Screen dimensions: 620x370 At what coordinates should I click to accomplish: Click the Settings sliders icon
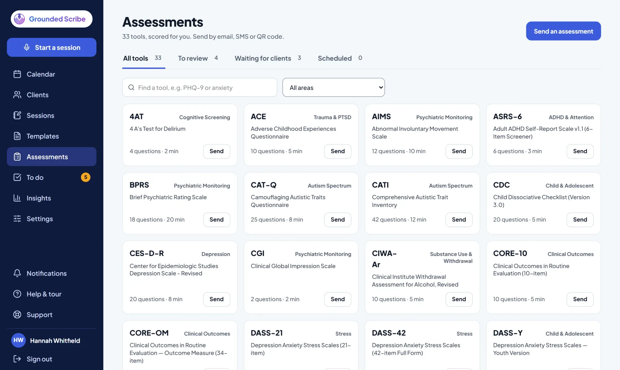tap(17, 219)
